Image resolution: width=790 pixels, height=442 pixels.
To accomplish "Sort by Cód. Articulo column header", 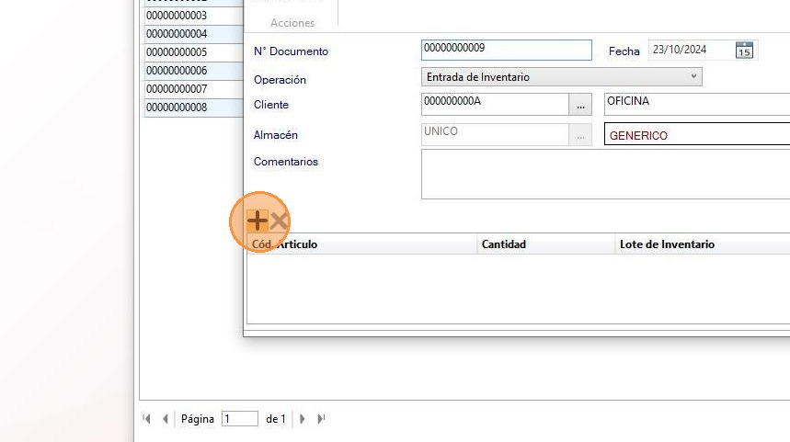I will coord(361,244).
